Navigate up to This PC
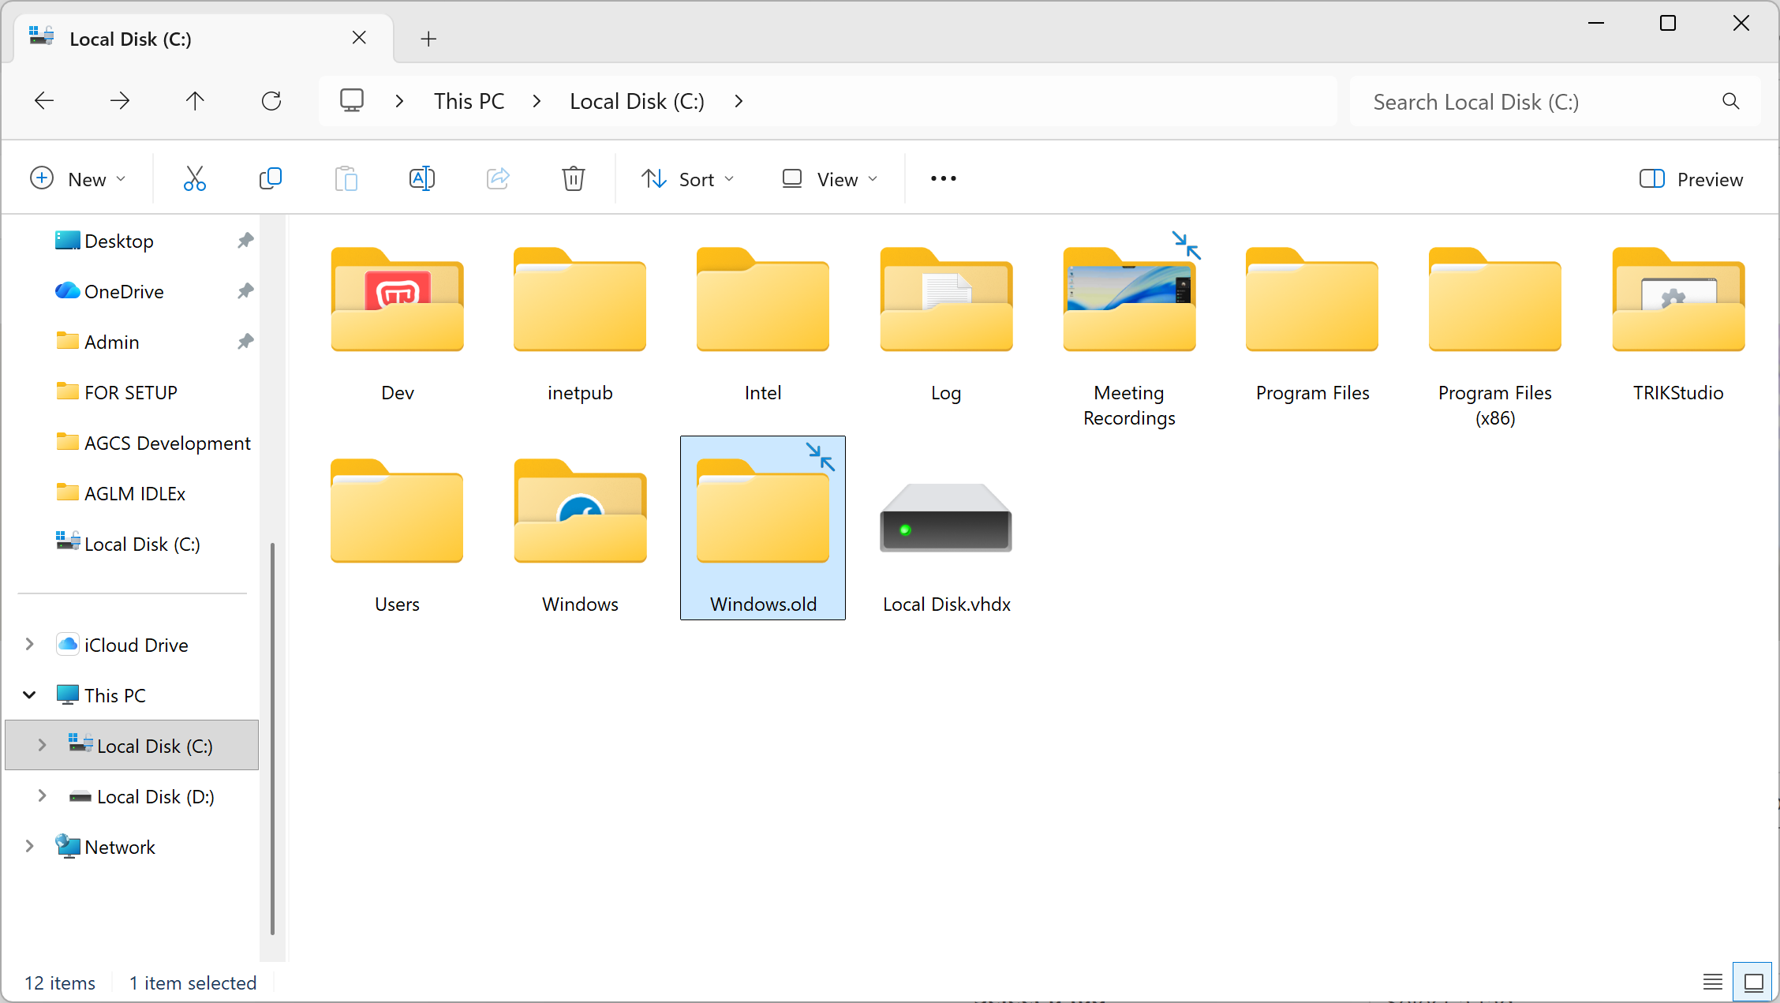 pos(195,100)
